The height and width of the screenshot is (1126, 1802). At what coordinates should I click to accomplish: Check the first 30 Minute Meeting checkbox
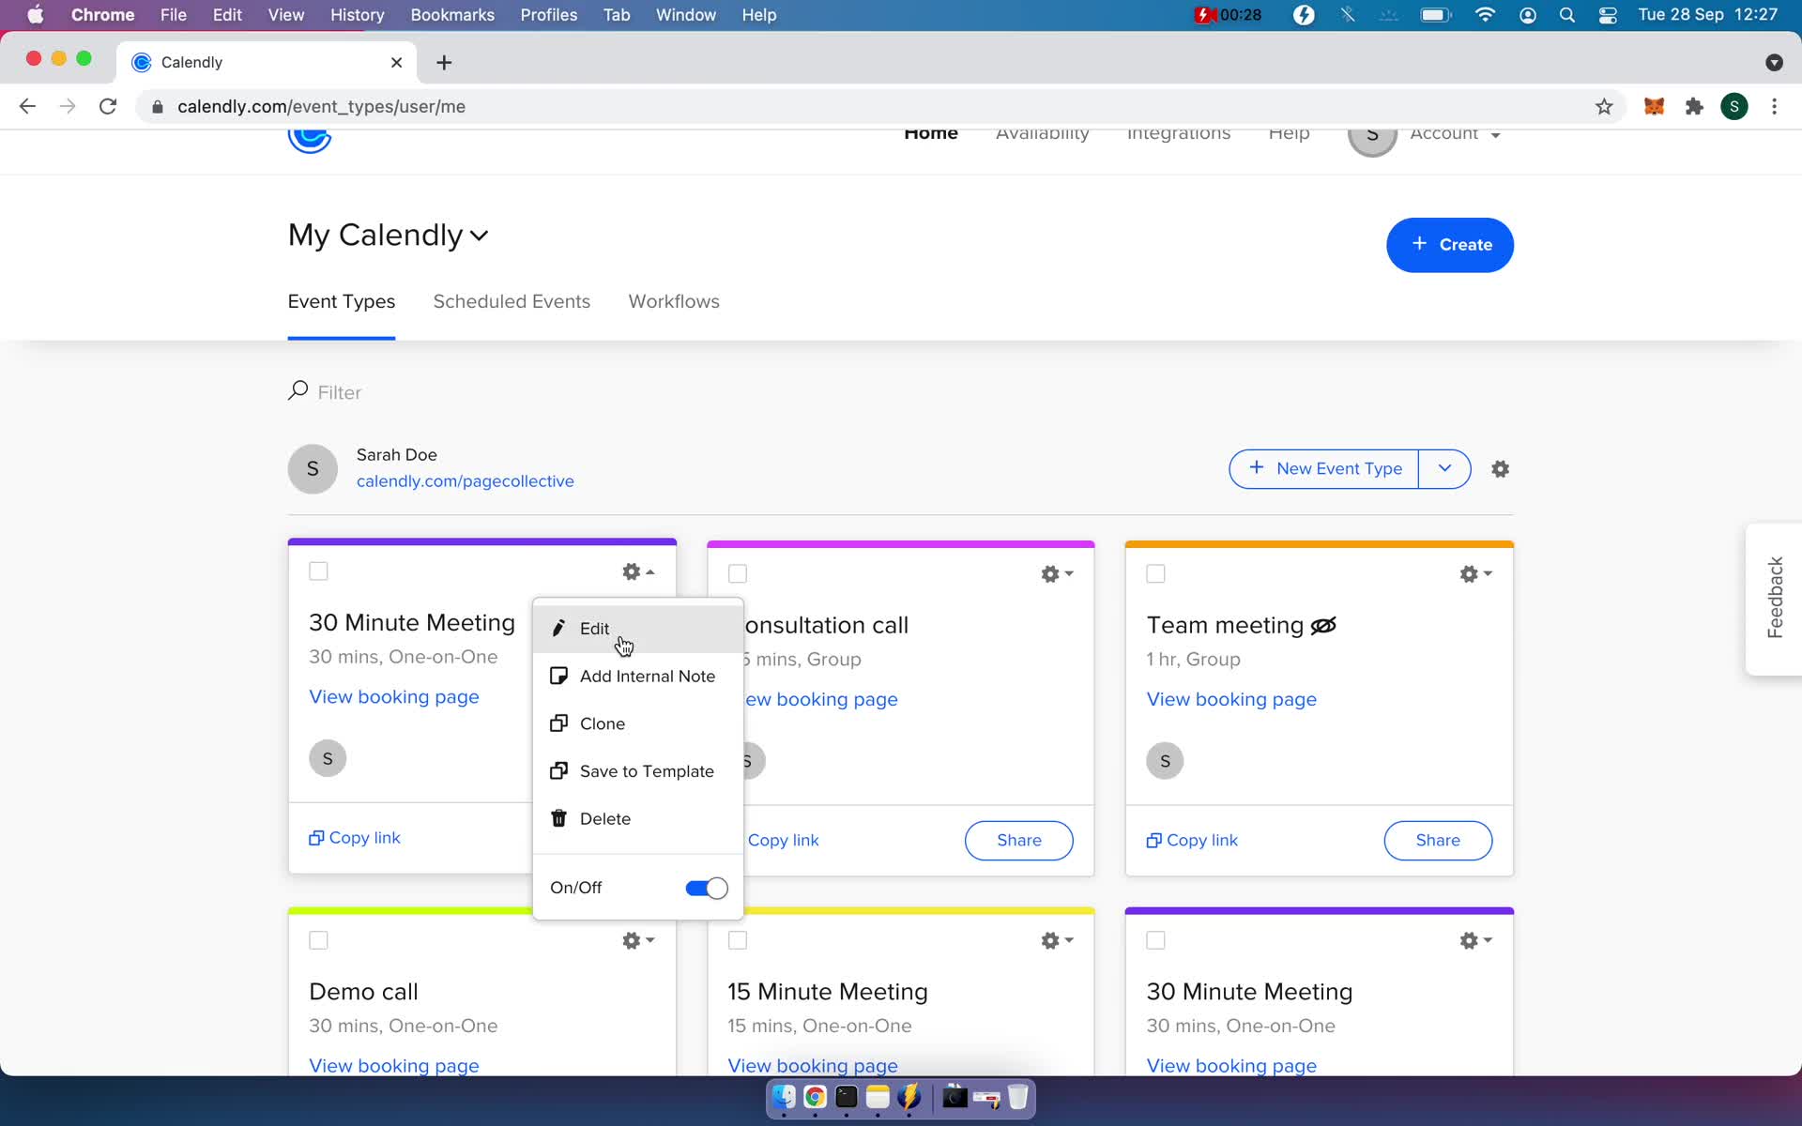318,571
